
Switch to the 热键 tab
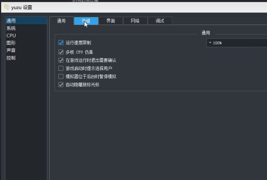[x=86, y=21]
